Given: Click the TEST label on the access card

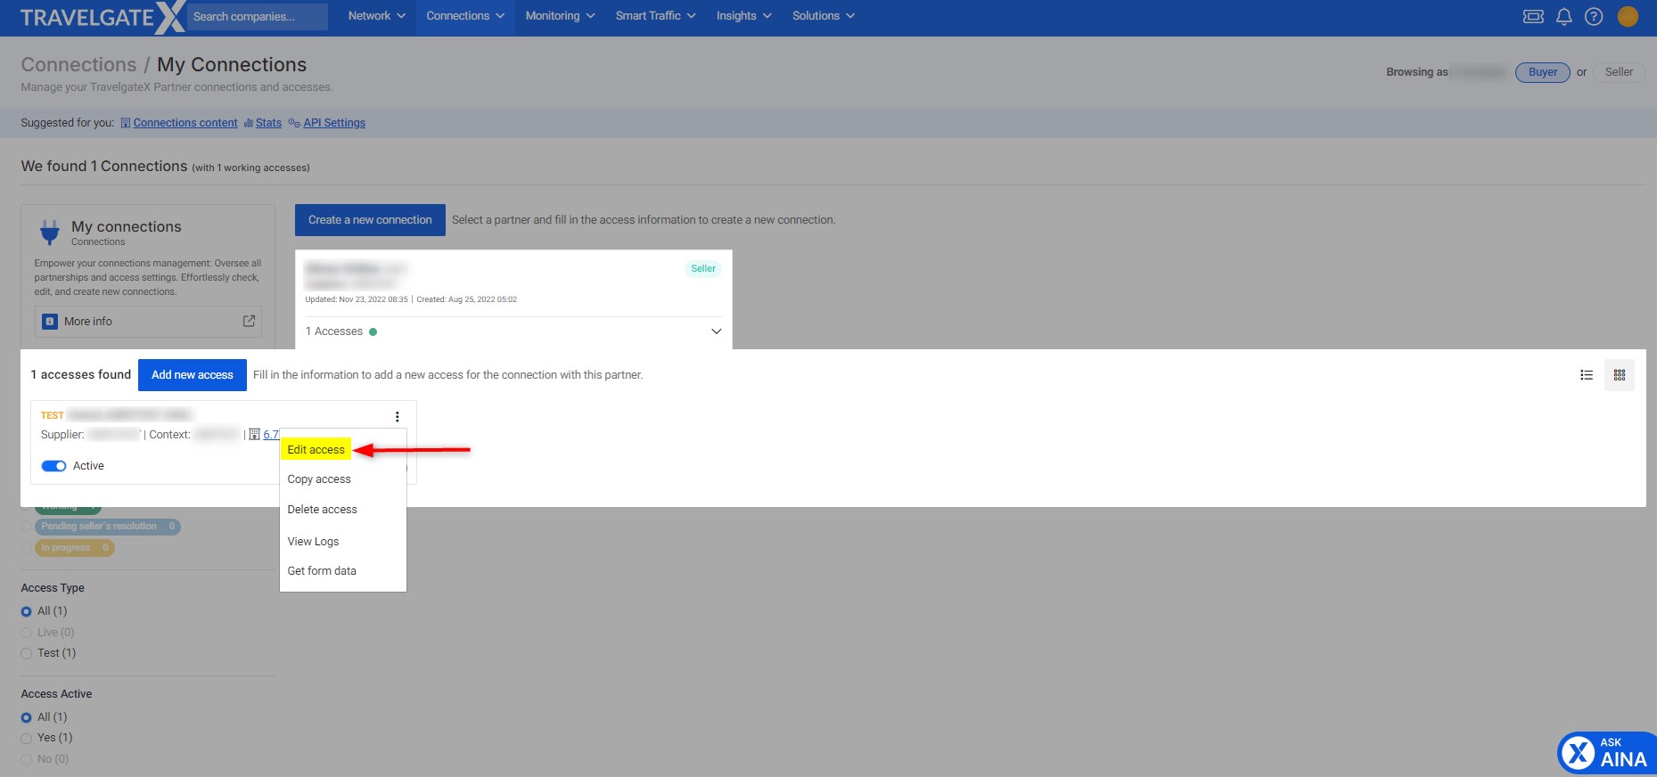Looking at the screenshot, I should coord(53,416).
